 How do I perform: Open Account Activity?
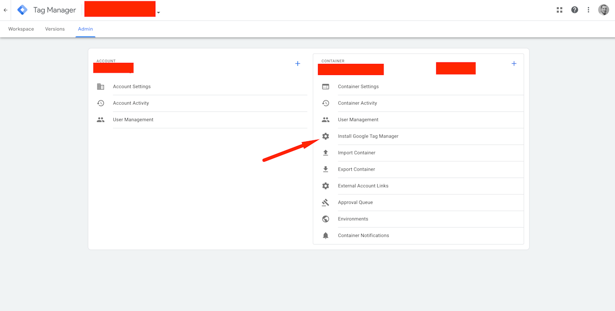pyautogui.click(x=131, y=103)
